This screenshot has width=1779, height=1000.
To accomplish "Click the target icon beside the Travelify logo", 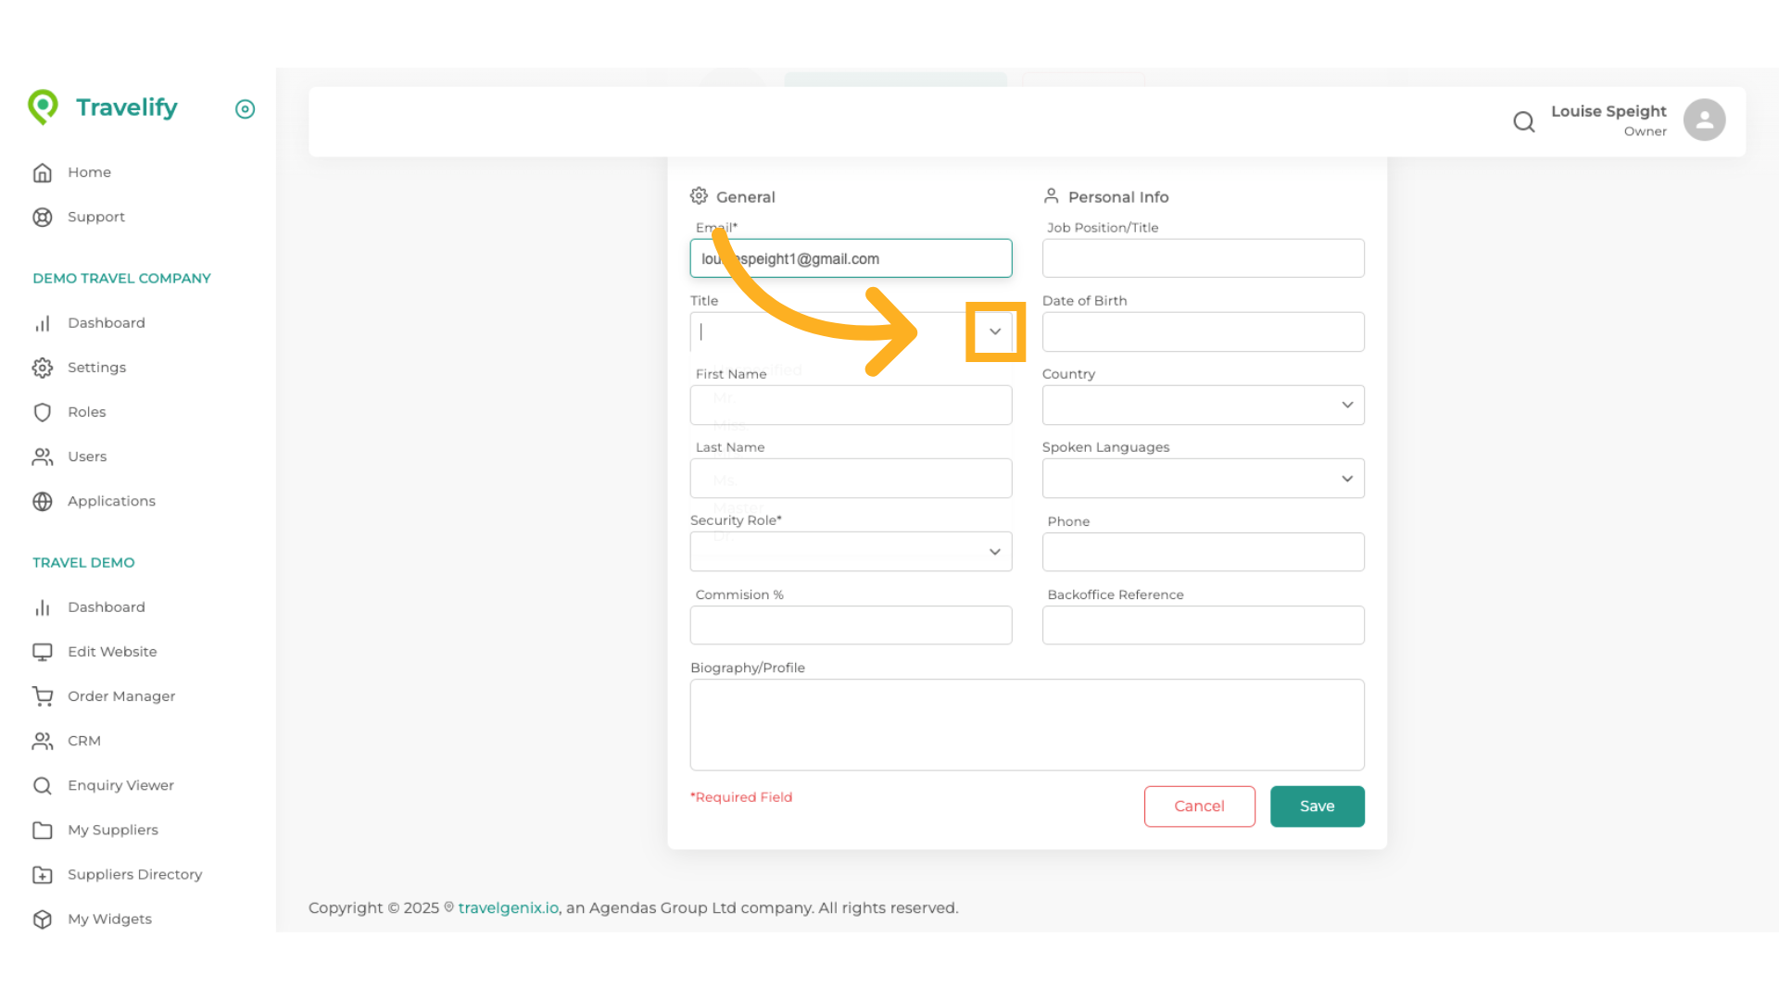I will click(245, 109).
